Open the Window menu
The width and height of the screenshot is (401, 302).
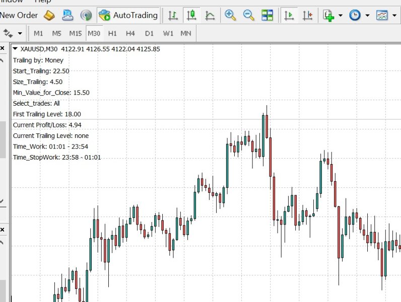pyautogui.click(x=11, y=2)
